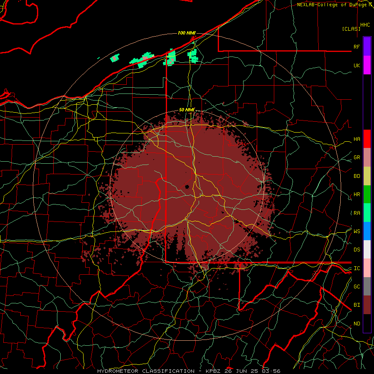
Task: Click the ND black legend swatch
Action: point(367,323)
